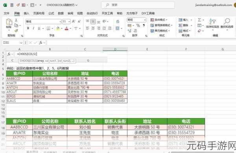This screenshot has width=236, height=153.
Task: Open workbook name CHOOSECOLS dropdown in title bar
Action: click(62, 5)
